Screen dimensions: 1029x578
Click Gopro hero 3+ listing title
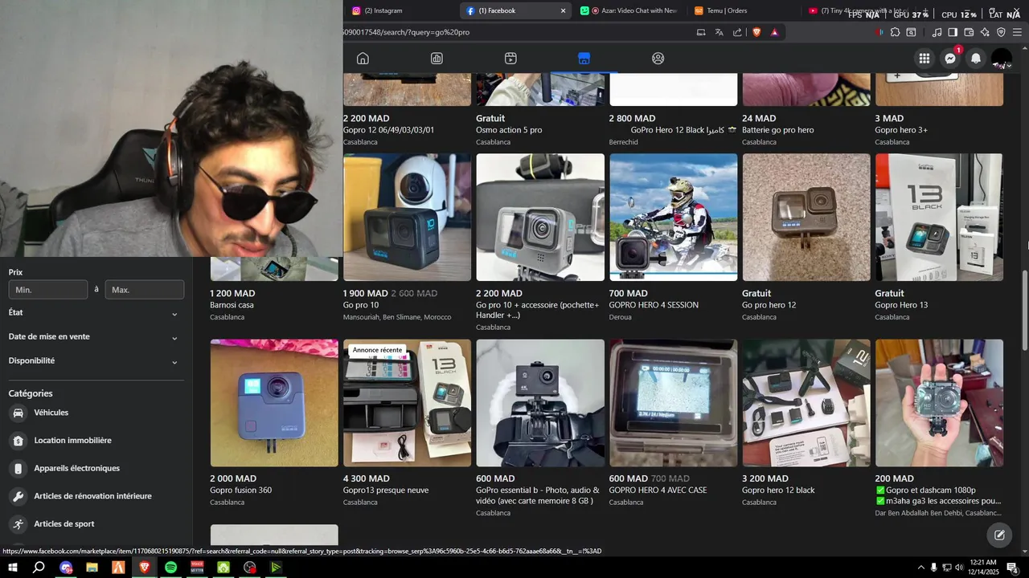pos(901,130)
